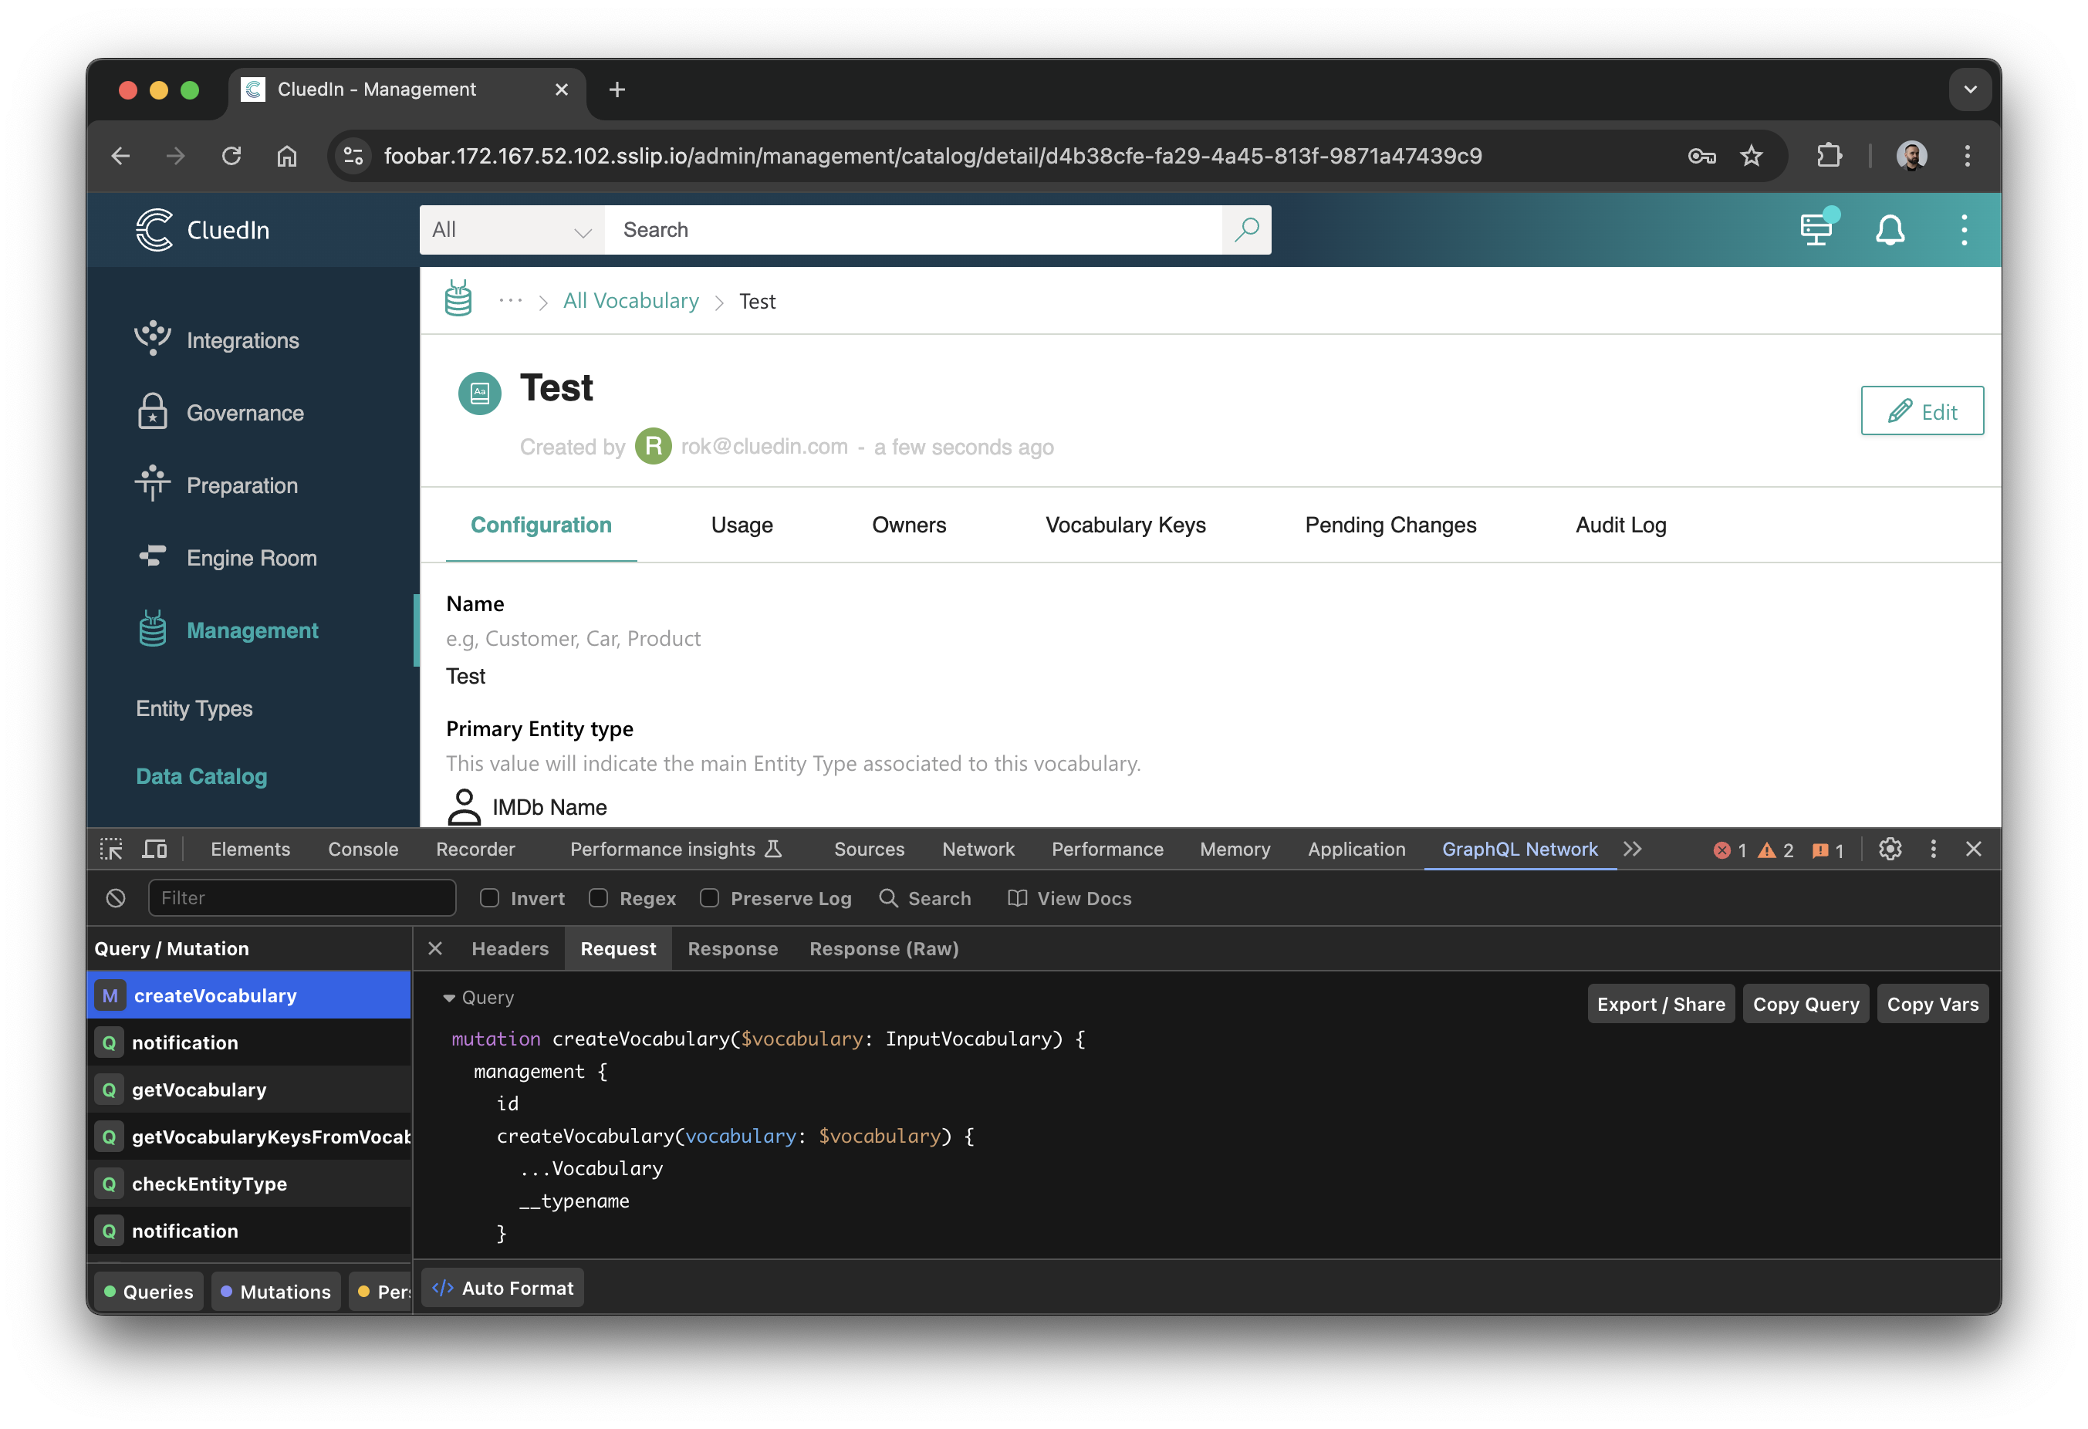Toggle the Preserve Log checkbox
The width and height of the screenshot is (2088, 1429).
711,899
